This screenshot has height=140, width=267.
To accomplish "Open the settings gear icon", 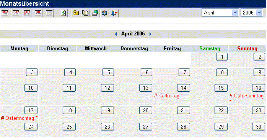I will [x=104, y=13].
